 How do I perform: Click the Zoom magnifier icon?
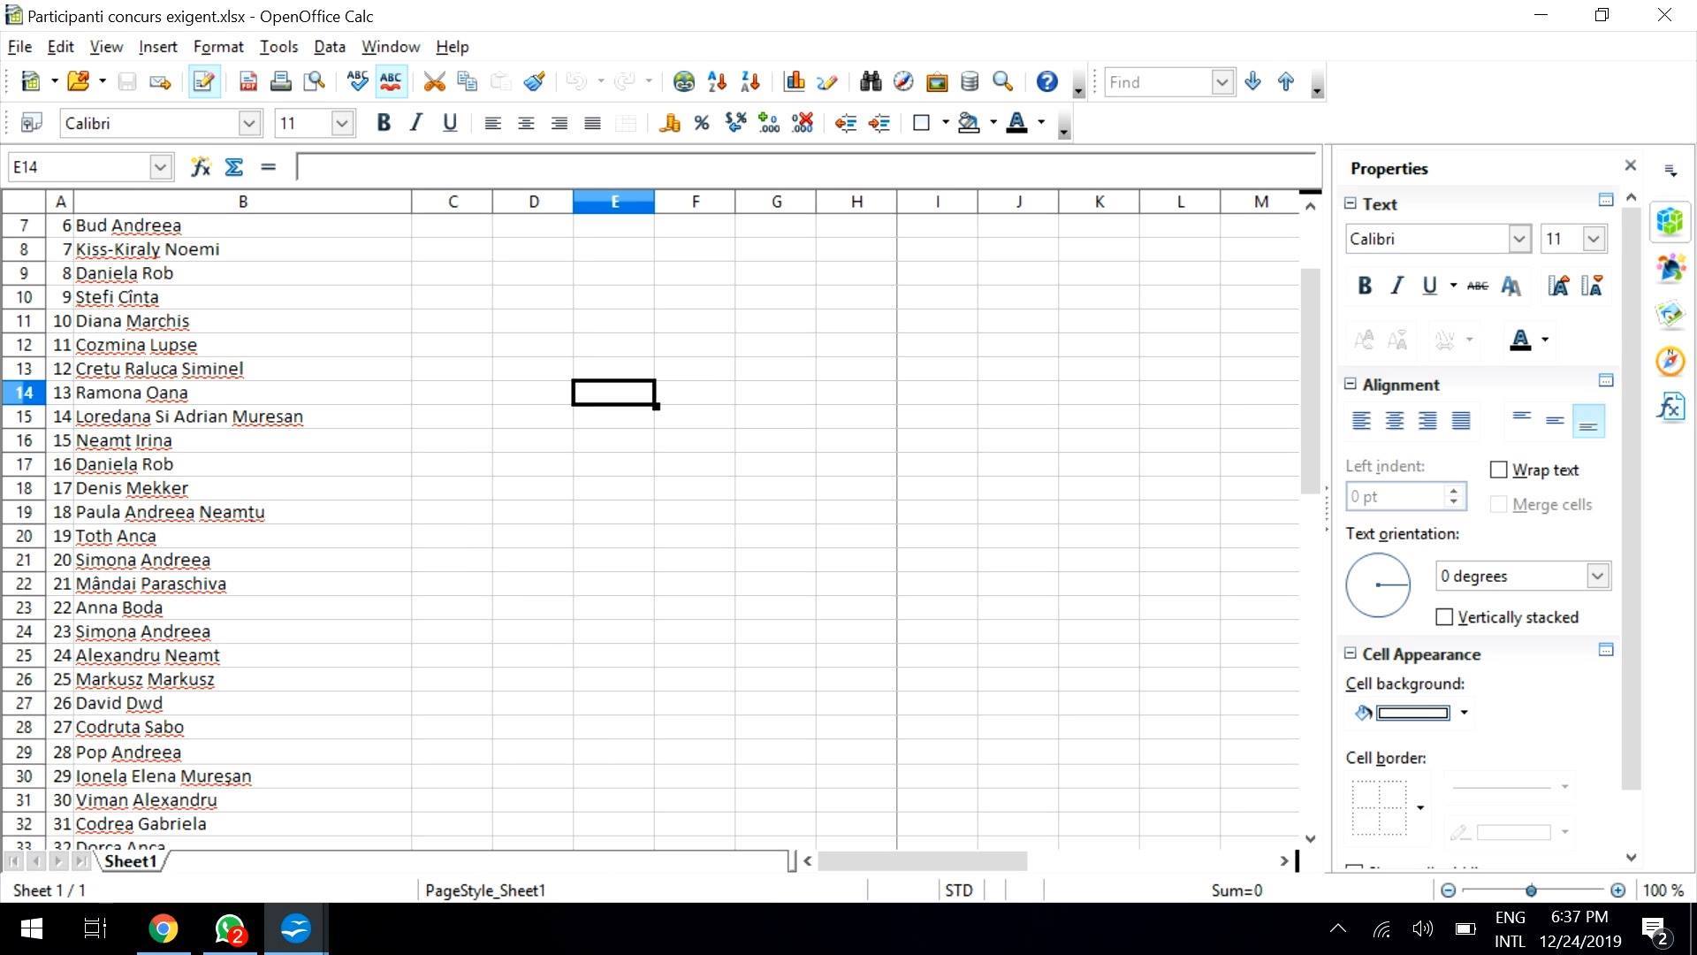(1002, 82)
